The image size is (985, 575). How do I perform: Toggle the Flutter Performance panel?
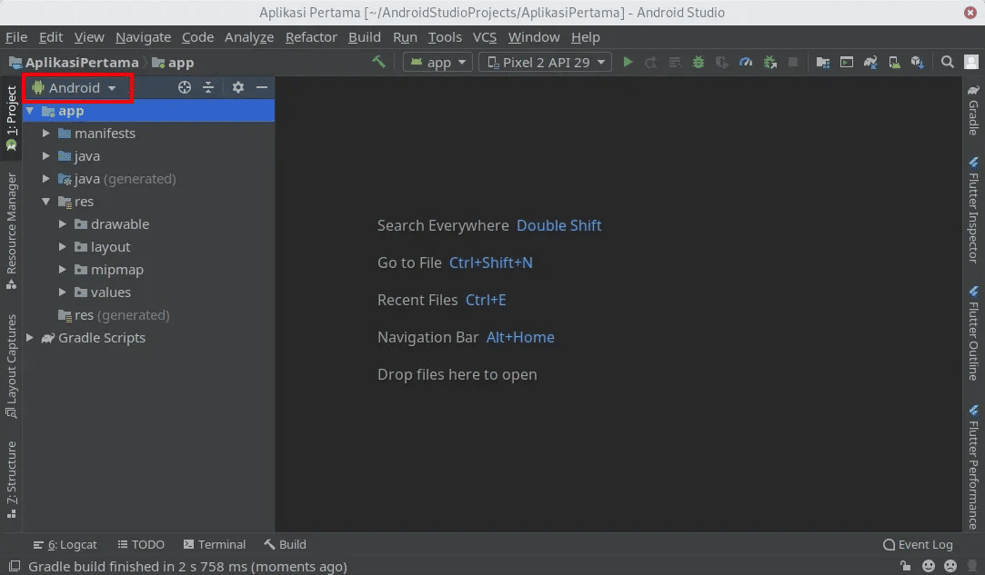[973, 467]
